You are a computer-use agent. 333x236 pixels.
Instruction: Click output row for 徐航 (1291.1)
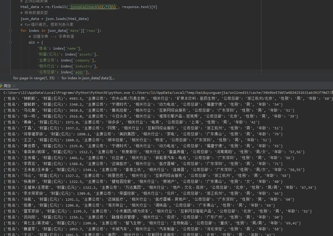coord(149,200)
